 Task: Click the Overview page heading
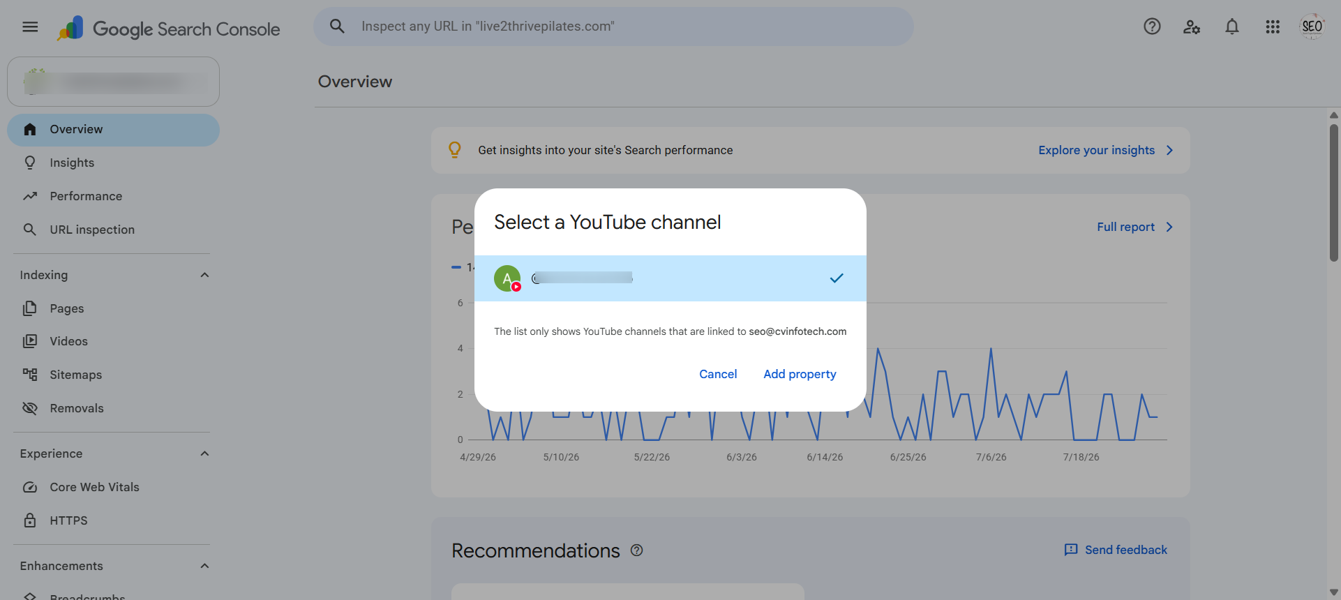355,82
